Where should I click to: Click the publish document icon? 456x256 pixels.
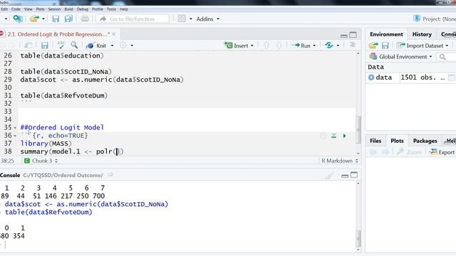pos(329,46)
